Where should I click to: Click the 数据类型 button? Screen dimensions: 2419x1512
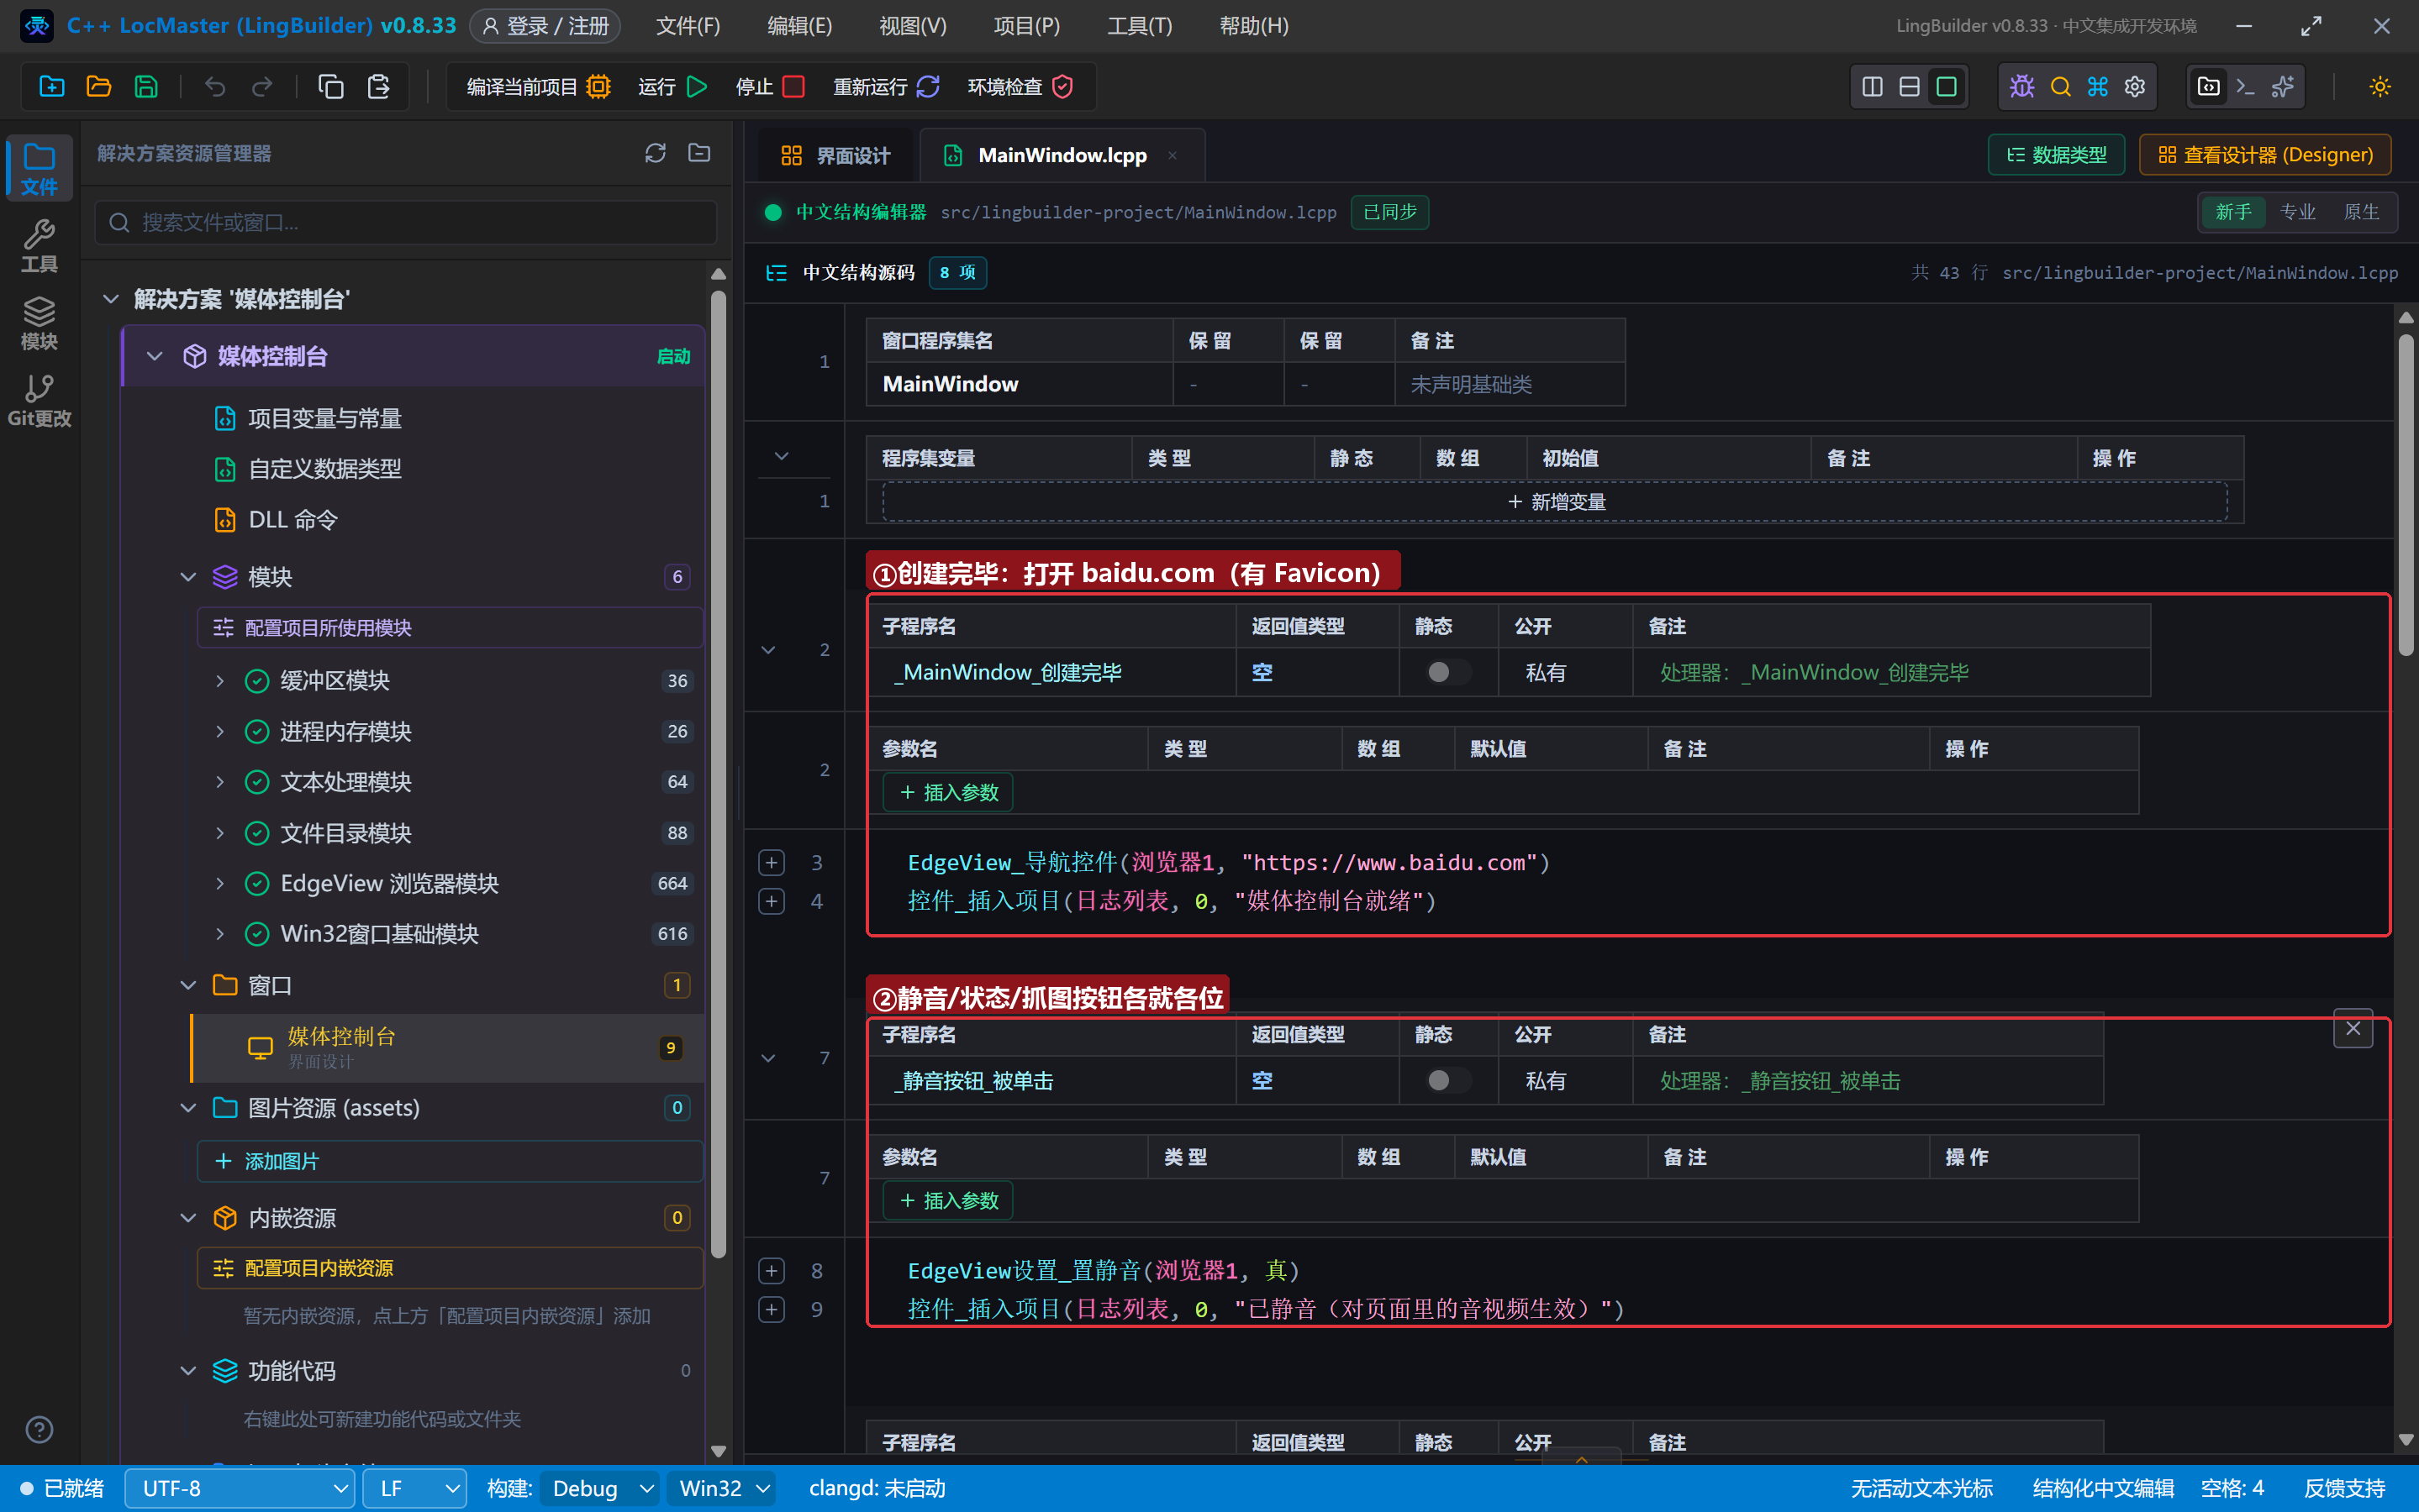(x=2056, y=155)
